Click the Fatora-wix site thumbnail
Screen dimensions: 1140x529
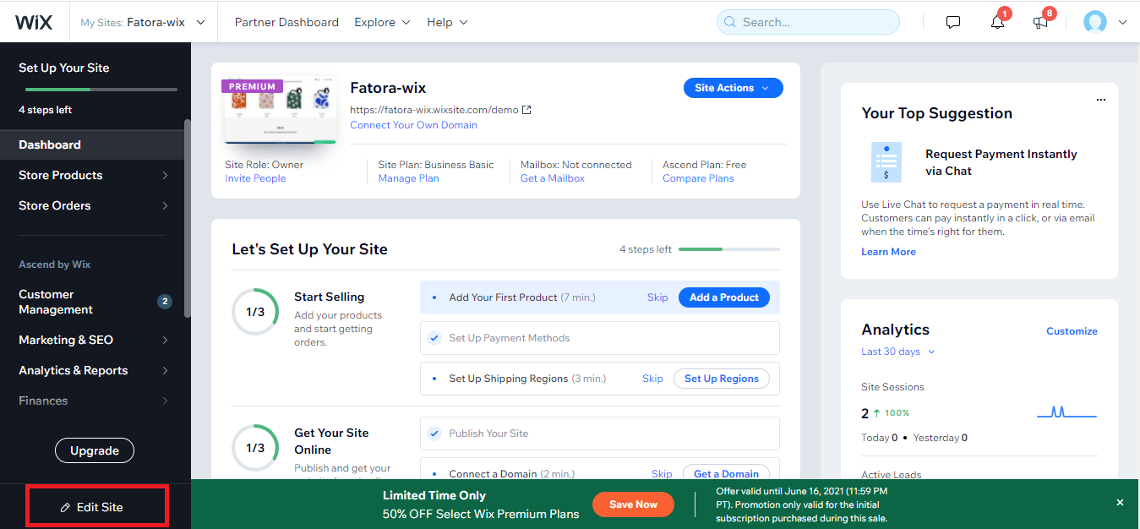click(279, 111)
